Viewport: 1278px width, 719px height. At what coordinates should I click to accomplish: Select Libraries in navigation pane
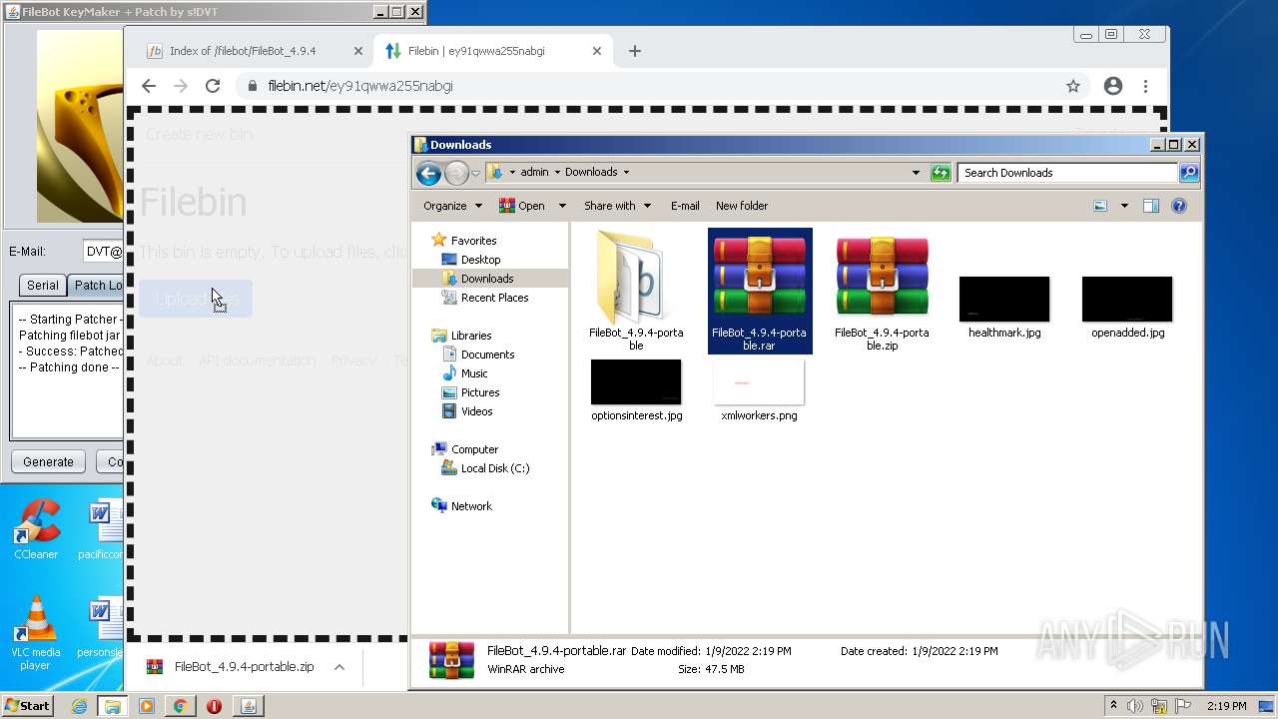(x=471, y=336)
